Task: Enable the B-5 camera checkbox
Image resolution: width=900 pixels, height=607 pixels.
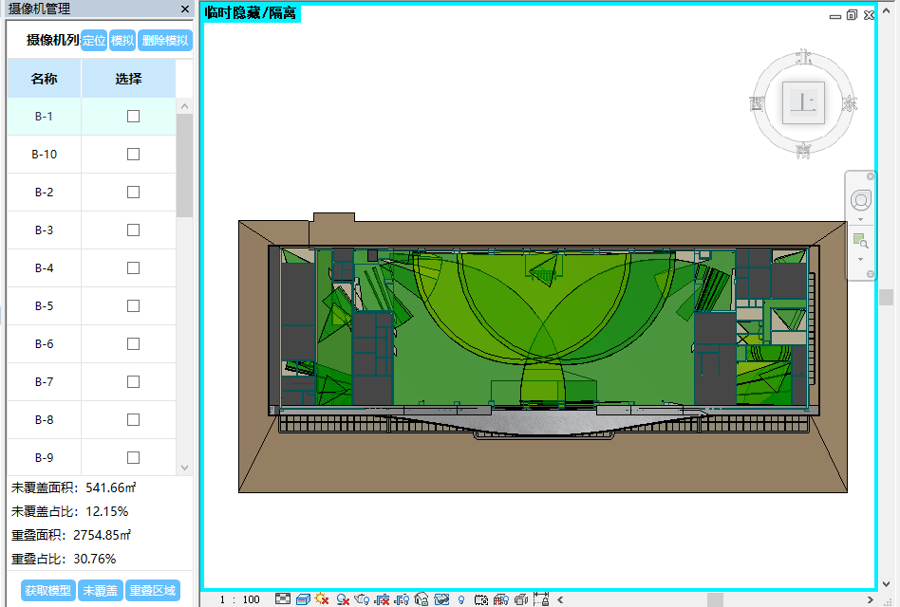Action: 133,305
